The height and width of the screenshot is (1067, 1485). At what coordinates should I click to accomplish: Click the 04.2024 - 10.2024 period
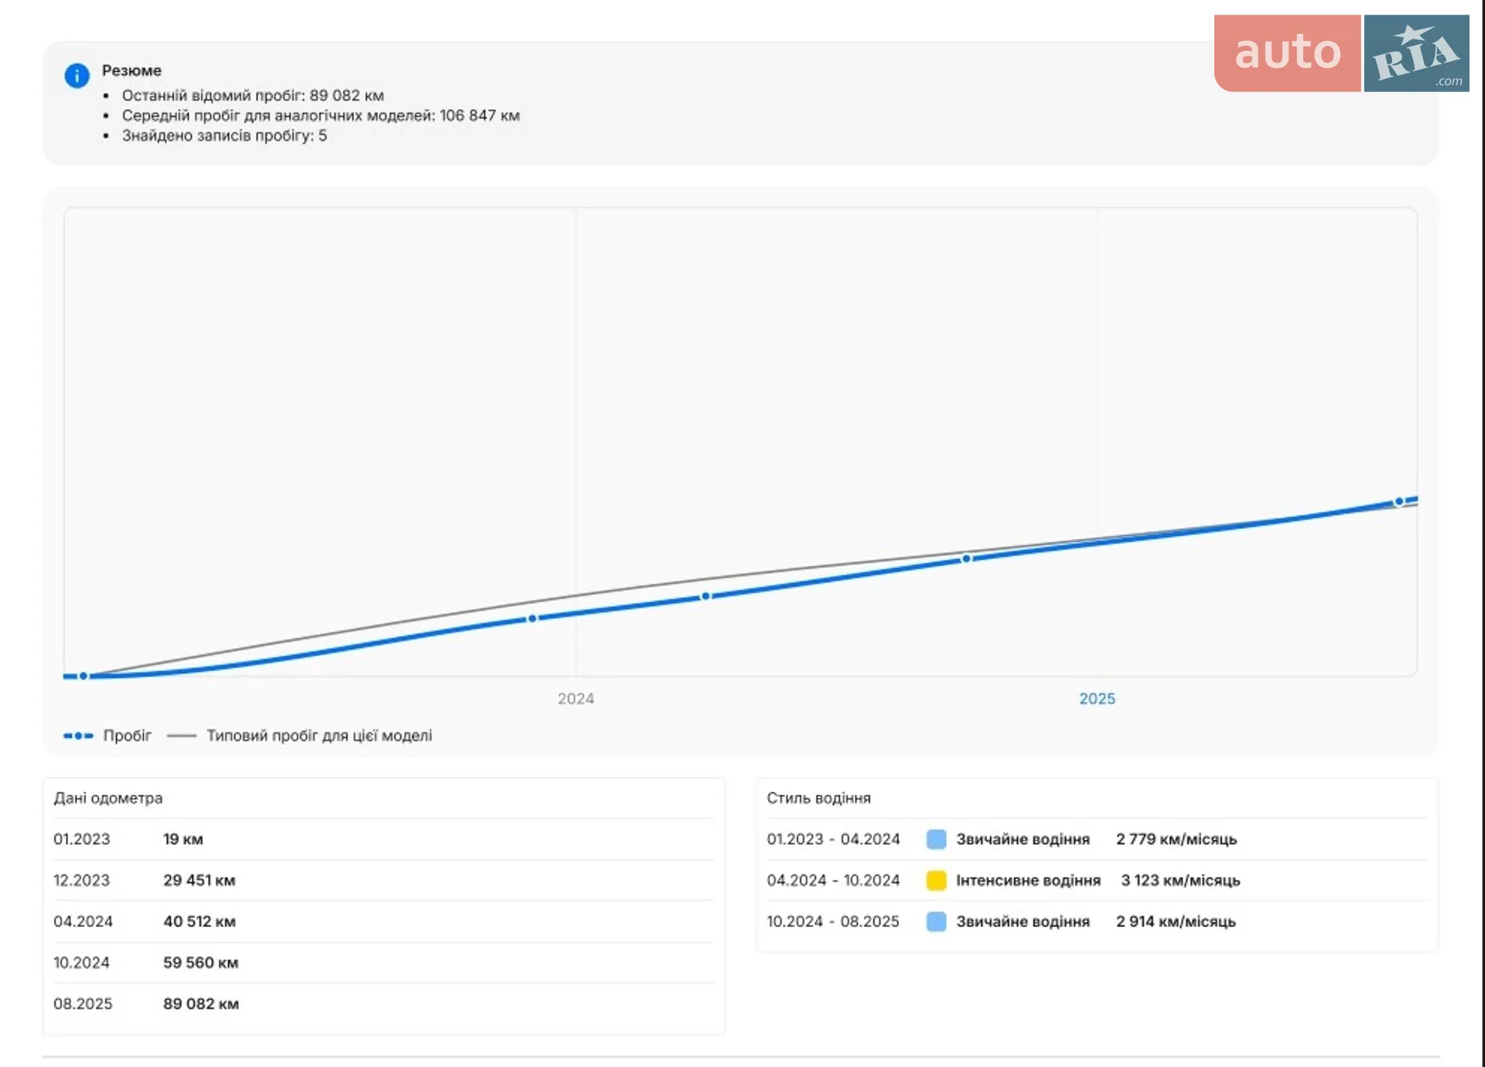pyautogui.click(x=834, y=880)
